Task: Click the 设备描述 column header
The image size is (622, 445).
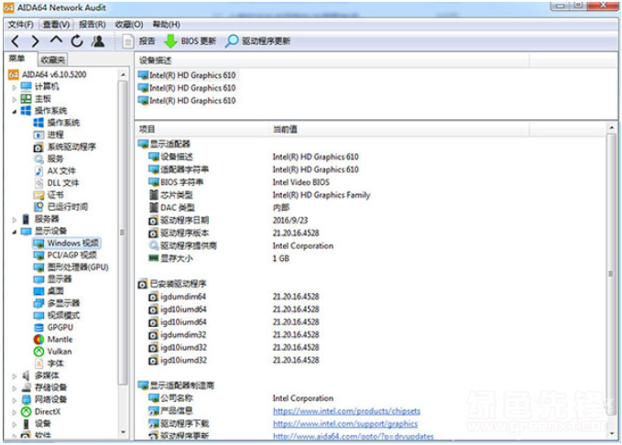Action: (332, 60)
